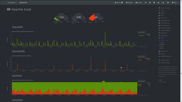Open the my-netdata dropdown menu
This screenshot has height=102, width=182.
(12, 3)
